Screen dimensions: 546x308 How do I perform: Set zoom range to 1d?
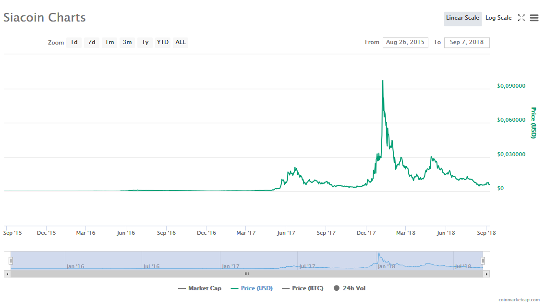click(x=74, y=42)
